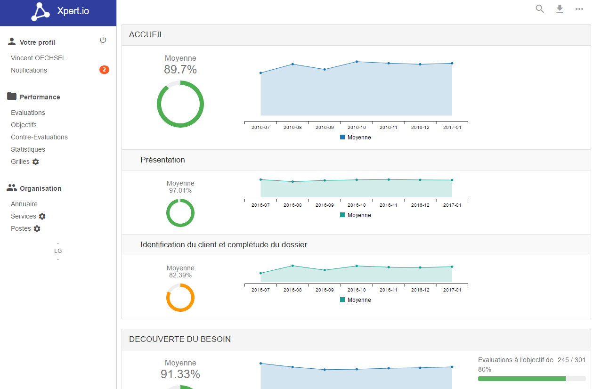Open settings gear next to Grilles
This screenshot has width=593, height=389.
pos(36,162)
